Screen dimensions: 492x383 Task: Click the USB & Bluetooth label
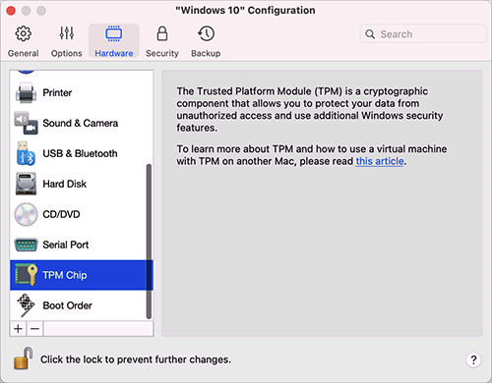80,153
